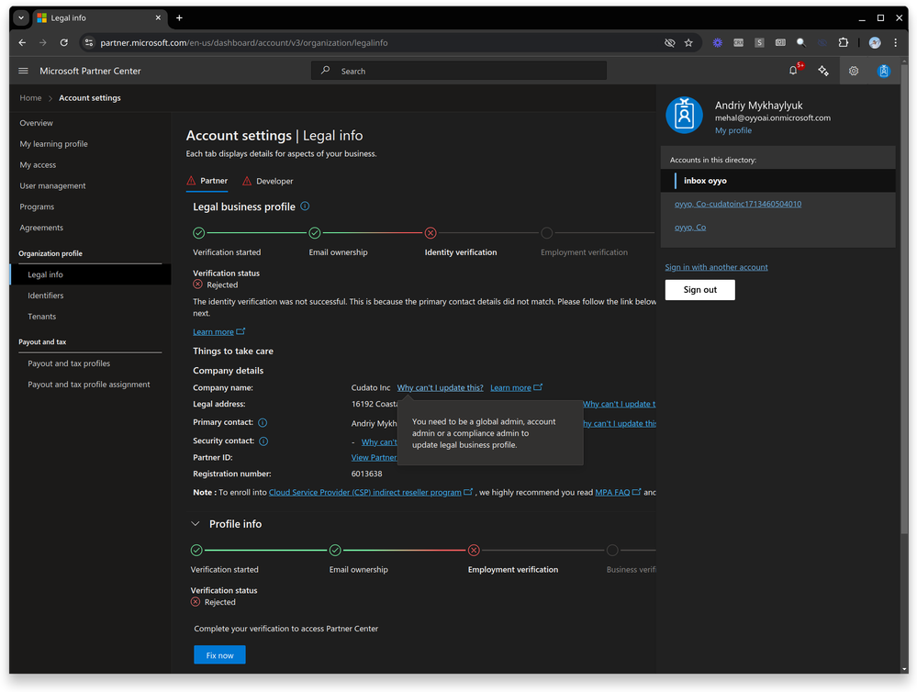Go back with the browser back arrow

pos(22,43)
